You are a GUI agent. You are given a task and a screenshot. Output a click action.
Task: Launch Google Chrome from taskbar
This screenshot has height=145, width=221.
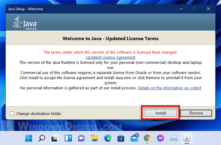[x=147, y=138]
